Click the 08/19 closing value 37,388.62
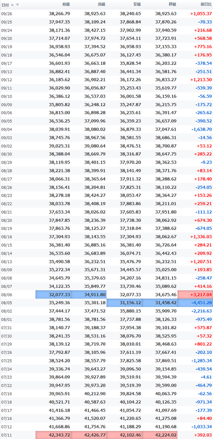This screenshot has height=439, width=213. tap(166, 229)
